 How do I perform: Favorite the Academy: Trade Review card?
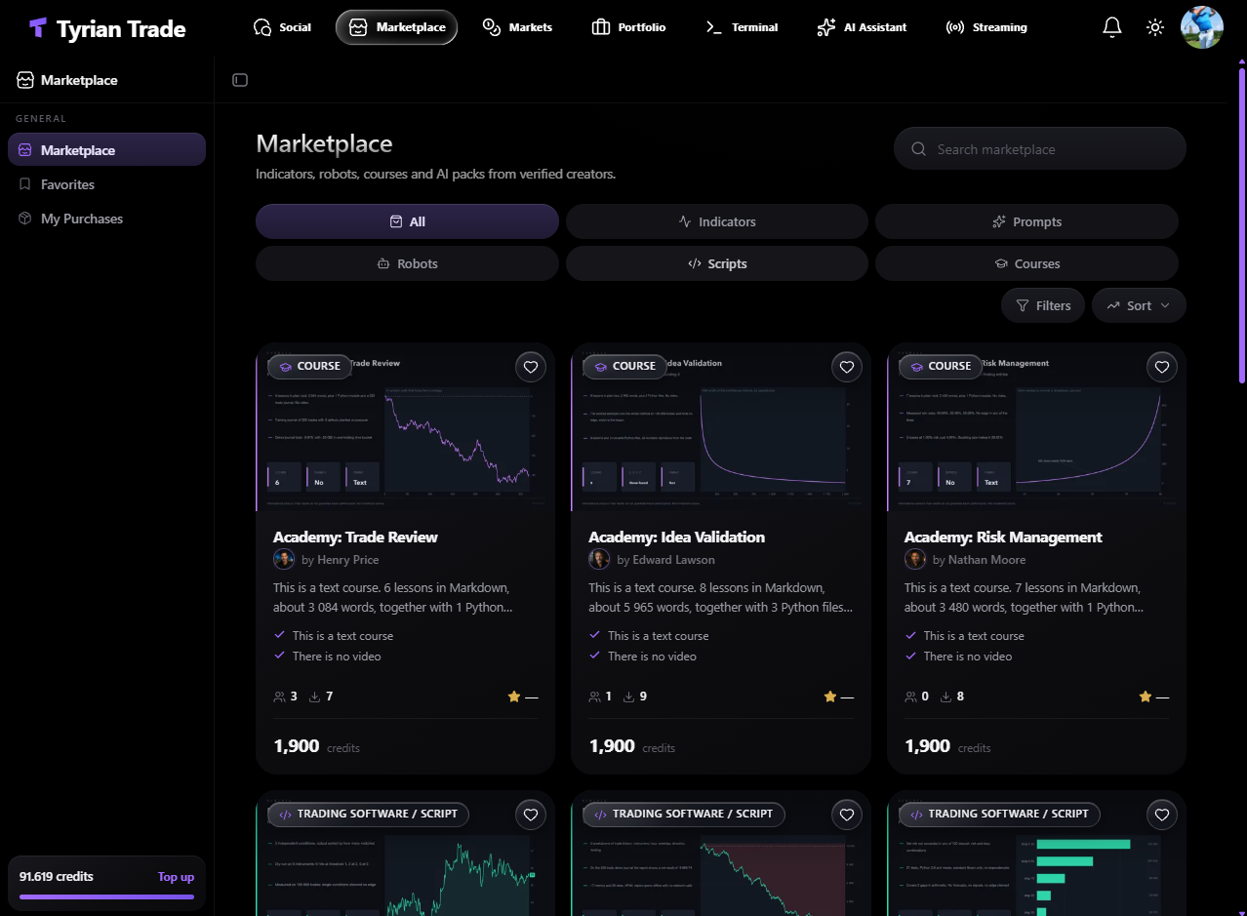tap(531, 367)
